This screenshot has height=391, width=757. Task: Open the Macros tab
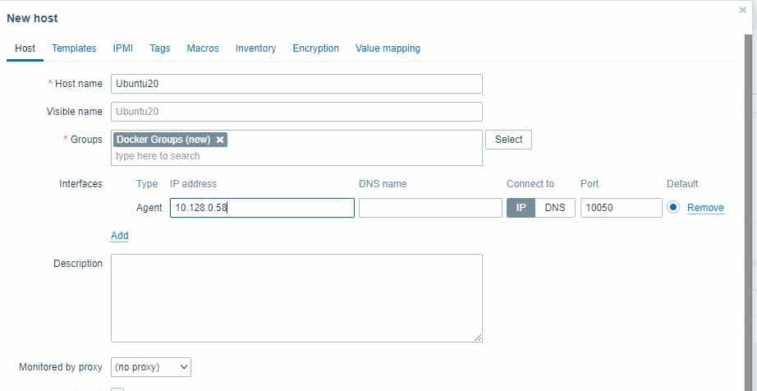click(203, 48)
